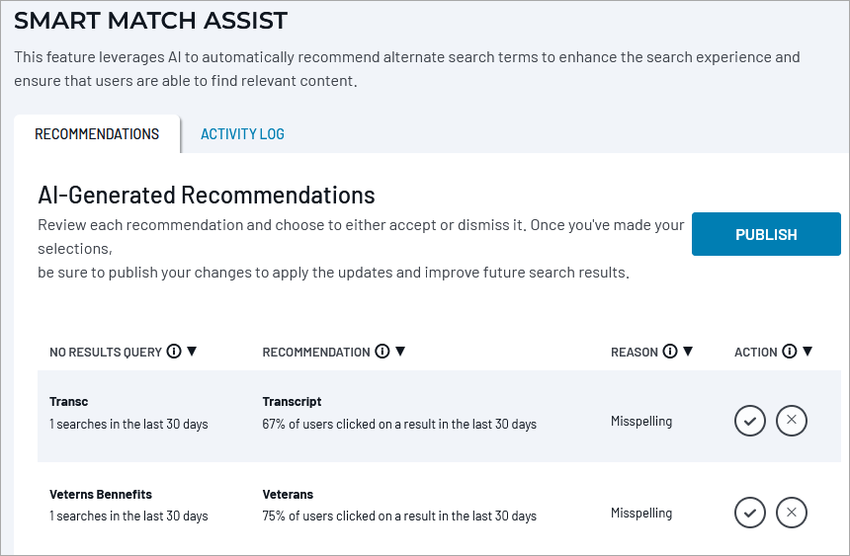Image resolution: width=850 pixels, height=556 pixels.
Task: Publish the selected recommendation changes
Action: [x=766, y=234]
